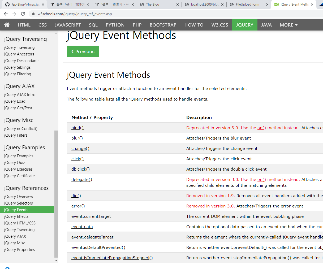Open the blur() method link
The height and width of the screenshot is (269, 323).
coord(77,138)
